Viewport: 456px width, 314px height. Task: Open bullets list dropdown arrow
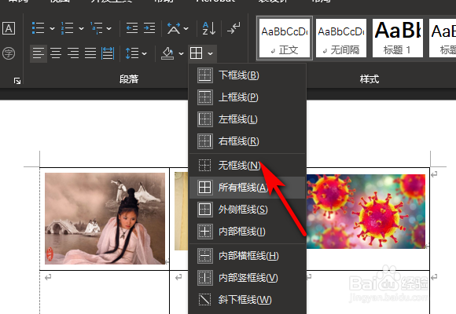click(52, 28)
